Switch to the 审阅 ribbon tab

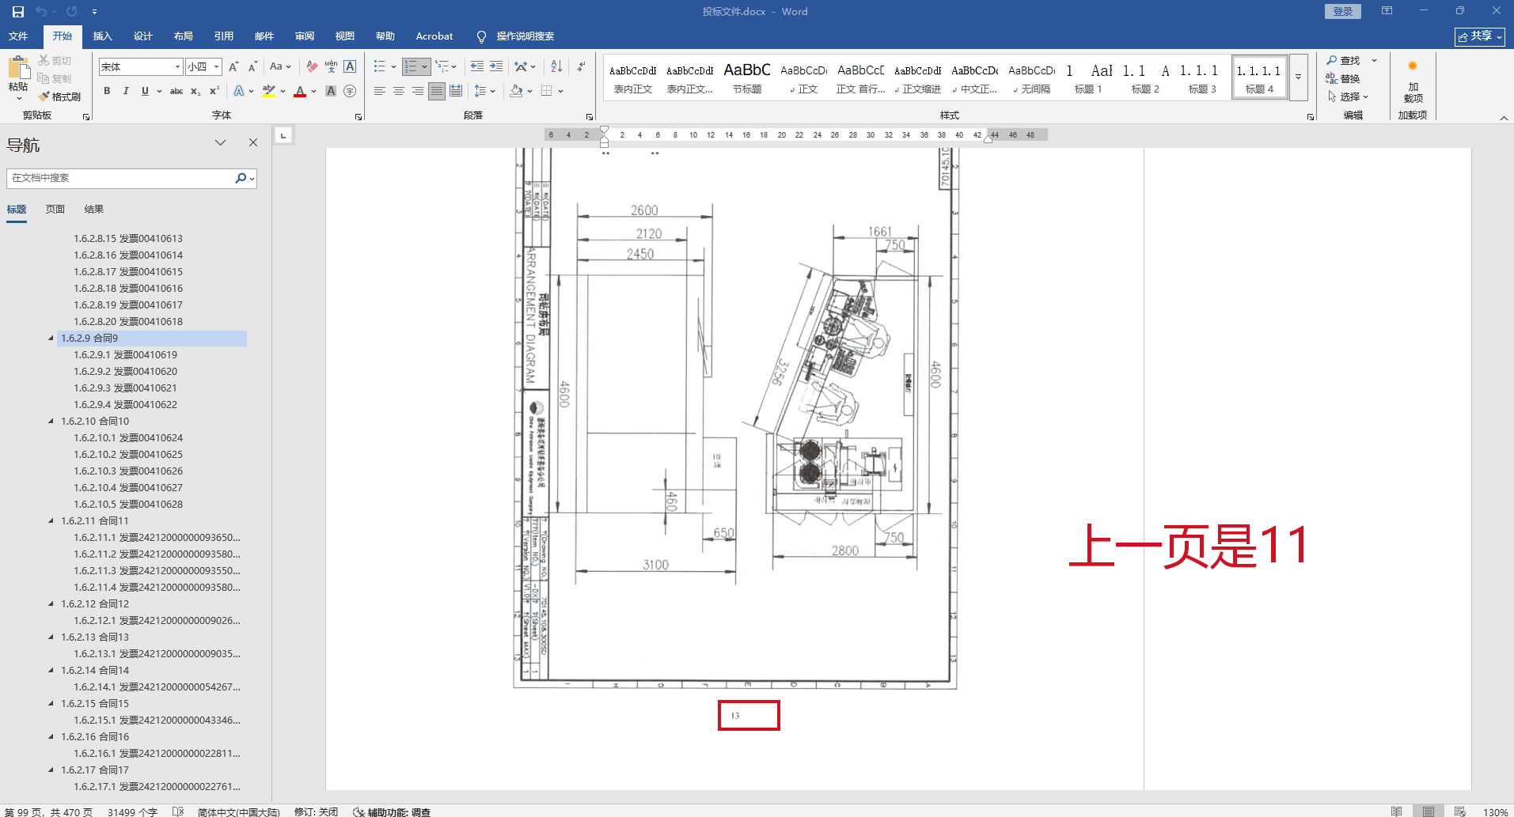[x=304, y=36]
